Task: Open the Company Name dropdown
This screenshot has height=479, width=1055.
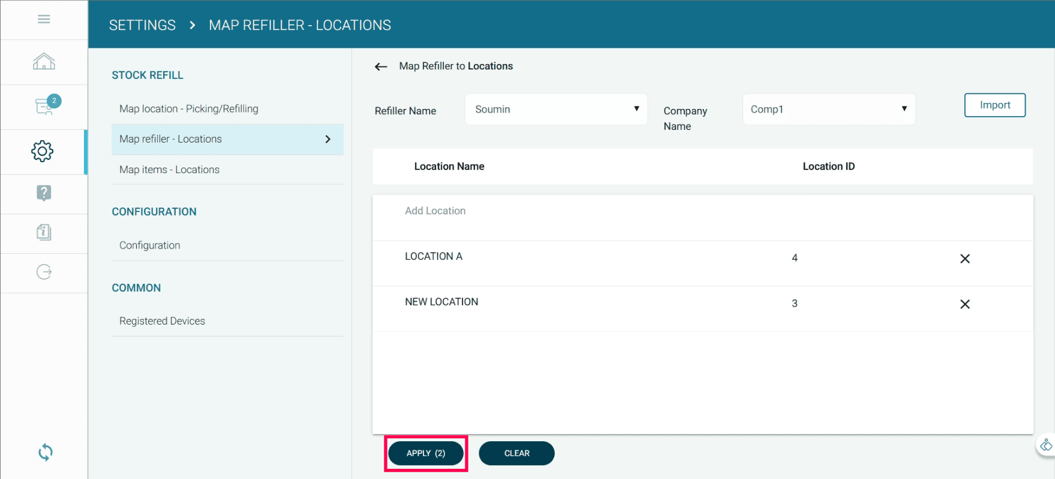Action: [828, 110]
